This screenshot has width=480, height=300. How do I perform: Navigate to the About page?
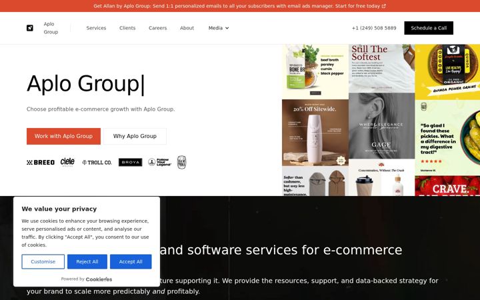pyautogui.click(x=187, y=28)
